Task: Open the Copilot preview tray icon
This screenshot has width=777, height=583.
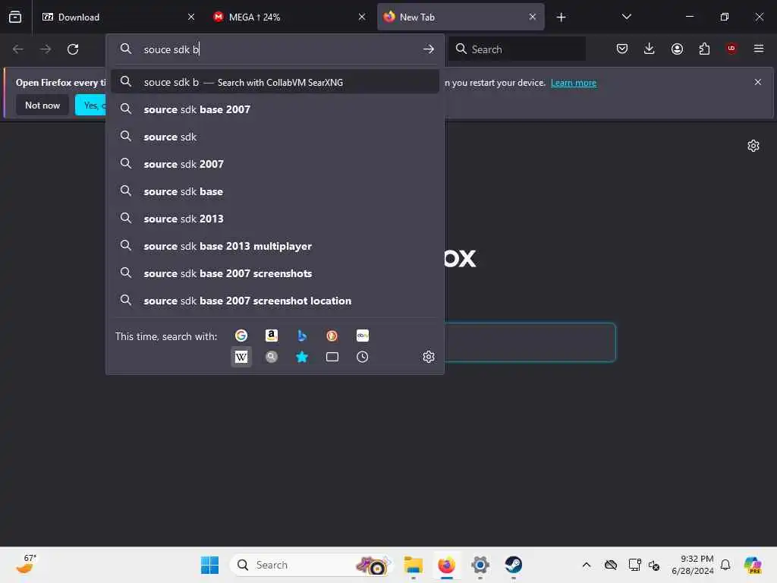Action: click(x=753, y=565)
